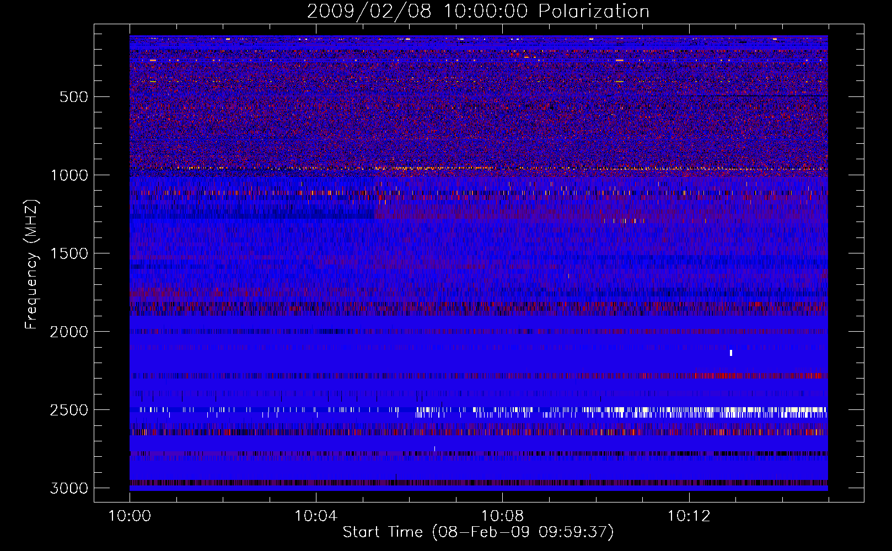Click the 1000 frequency tick label
This screenshot has width=892, height=551.
coord(69,175)
